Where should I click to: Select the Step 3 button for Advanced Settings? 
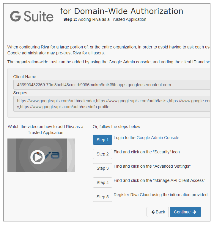click(x=103, y=168)
